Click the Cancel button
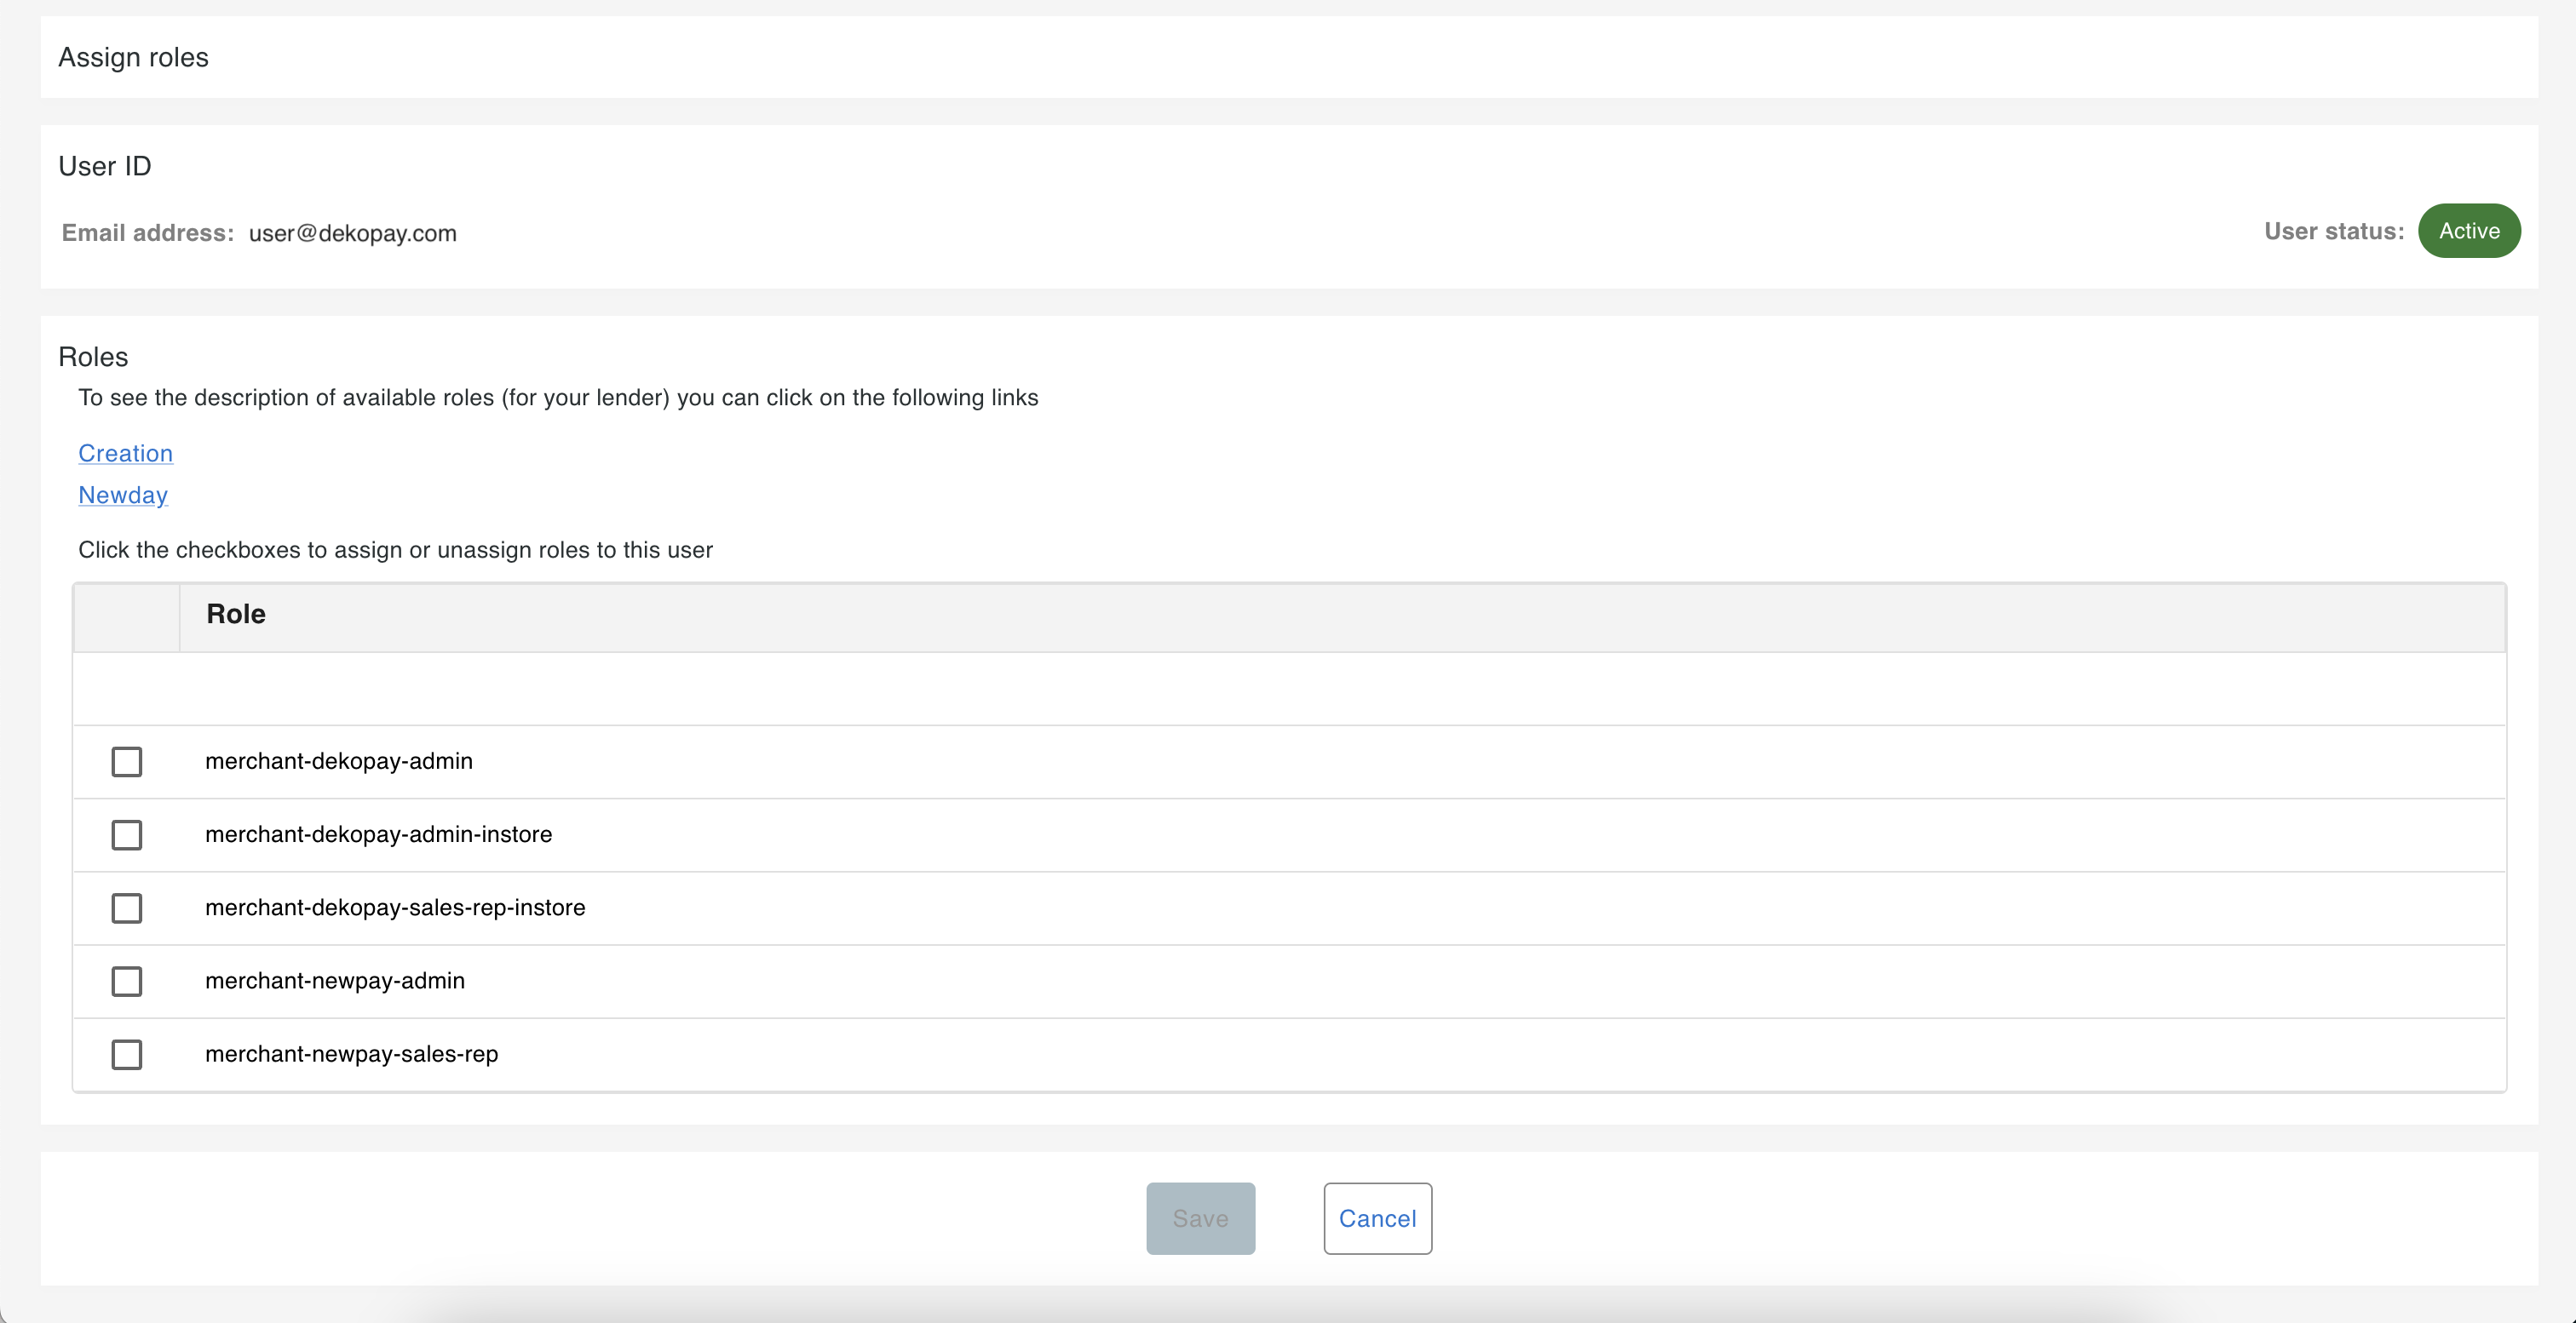This screenshot has height=1323, width=2576. [1376, 1218]
